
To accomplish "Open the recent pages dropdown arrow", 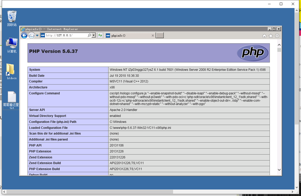I will click(x=37, y=36).
